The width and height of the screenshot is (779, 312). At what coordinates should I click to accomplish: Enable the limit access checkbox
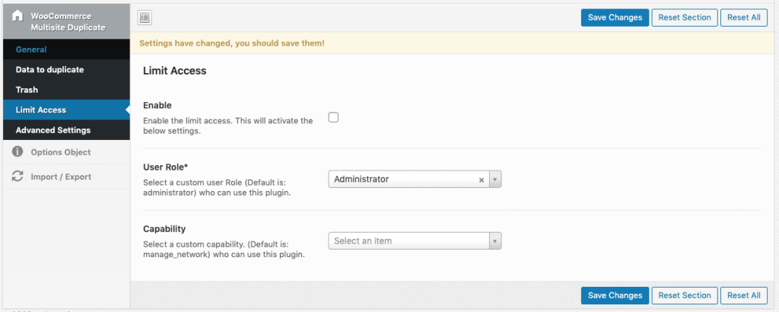click(333, 117)
